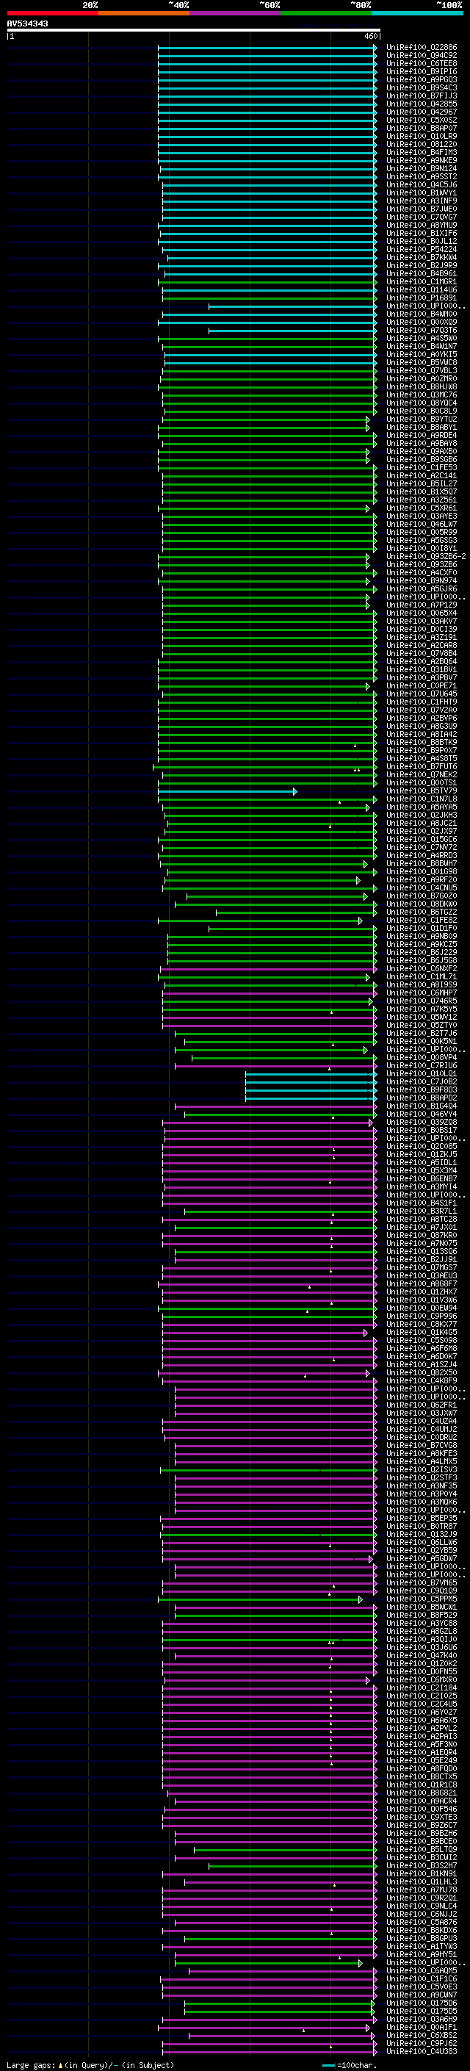Select label UniRef100_Q2ISV3
Image resolution: width=470 pixels, height=2071 pixels.
pos(421,1469)
